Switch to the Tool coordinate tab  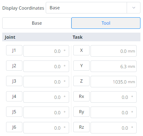[x=106, y=23]
